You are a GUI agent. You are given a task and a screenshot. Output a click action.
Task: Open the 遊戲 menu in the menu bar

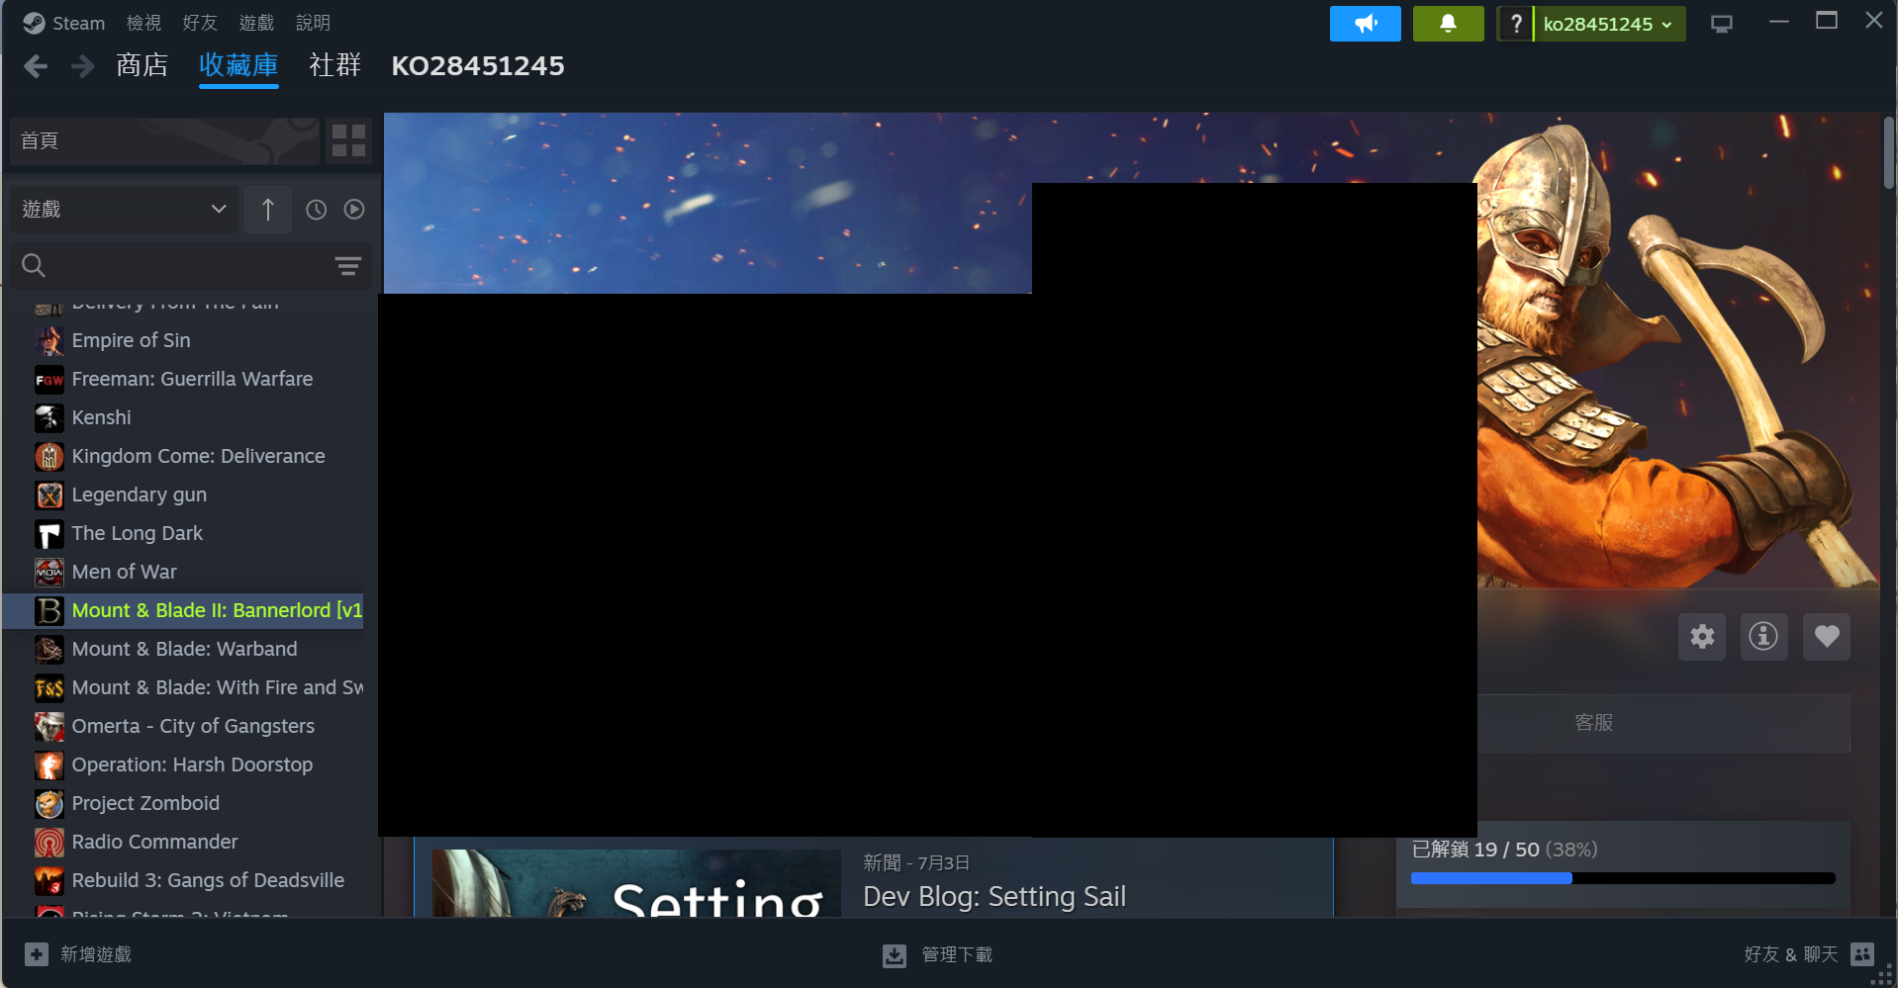[256, 23]
